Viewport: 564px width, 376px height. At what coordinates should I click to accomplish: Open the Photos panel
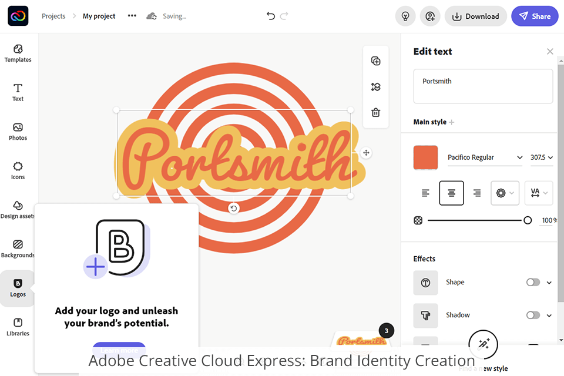click(18, 132)
